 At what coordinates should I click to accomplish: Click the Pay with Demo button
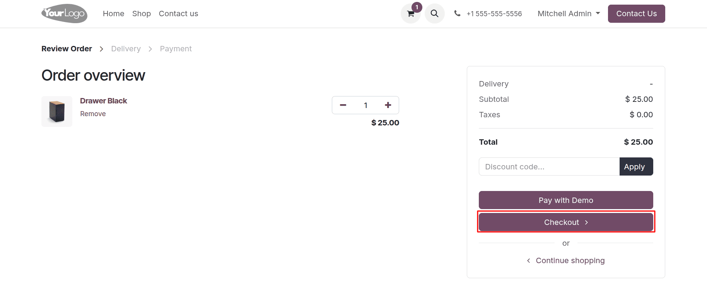(565, 200)
